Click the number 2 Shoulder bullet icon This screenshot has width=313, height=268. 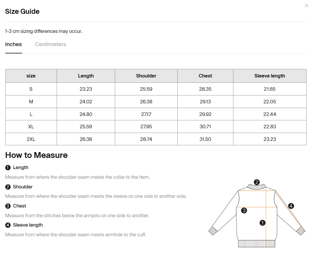tap(8, 187)
